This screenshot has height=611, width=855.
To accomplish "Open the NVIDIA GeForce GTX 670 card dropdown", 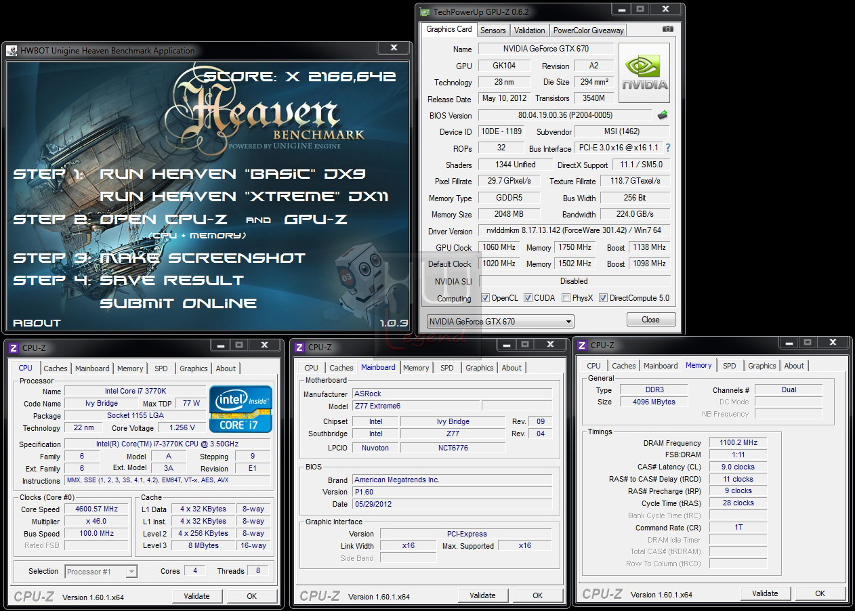I will [500, 321].
